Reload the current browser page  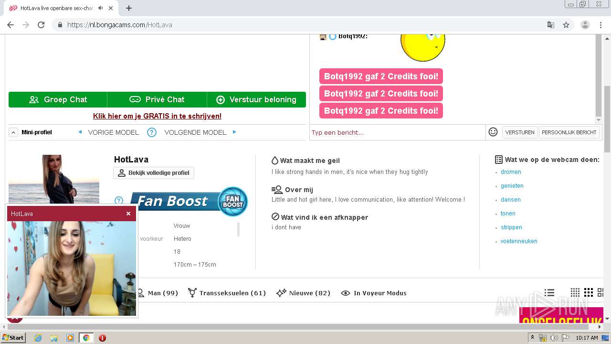41,25
